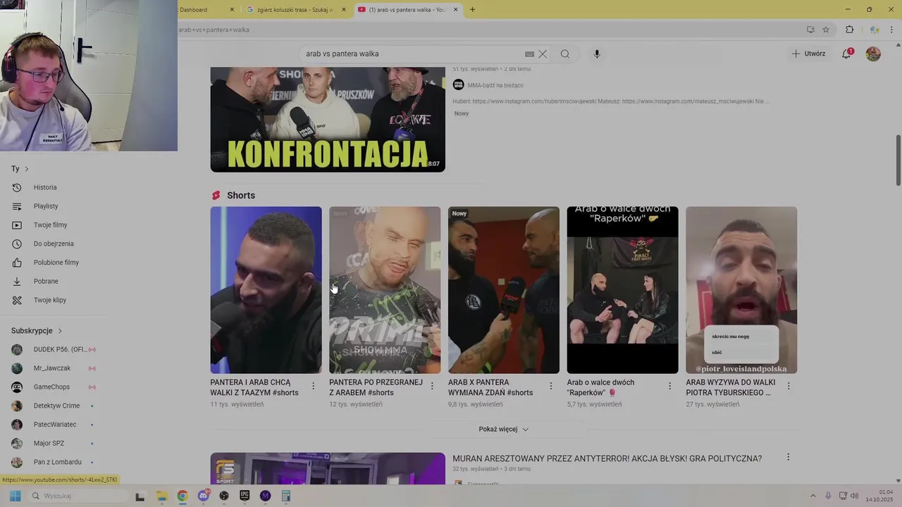Open the Chrome profile icon
The height and width of the screenshot is (507, 902).
(874, 30)
